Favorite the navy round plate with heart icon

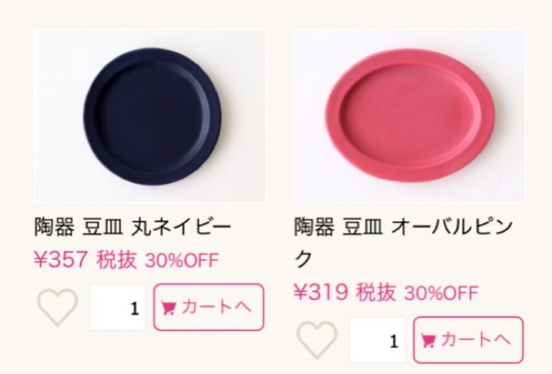57,307
